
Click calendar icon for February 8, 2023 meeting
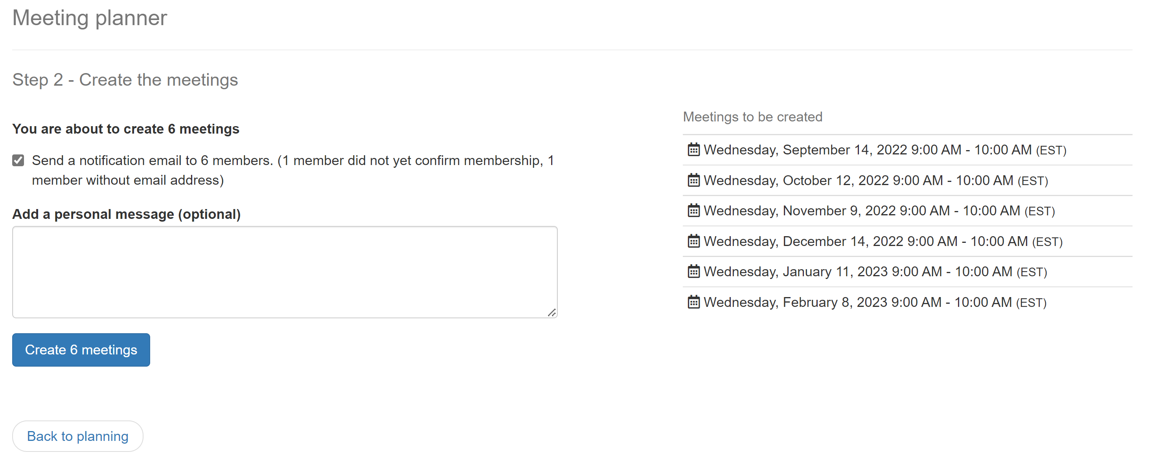pos(693,302)
